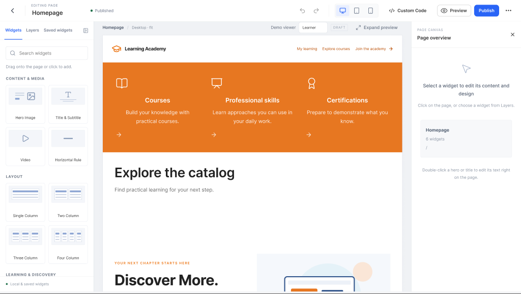
Task: Switch to the Saved widgets tab
Action: [58, 30]
